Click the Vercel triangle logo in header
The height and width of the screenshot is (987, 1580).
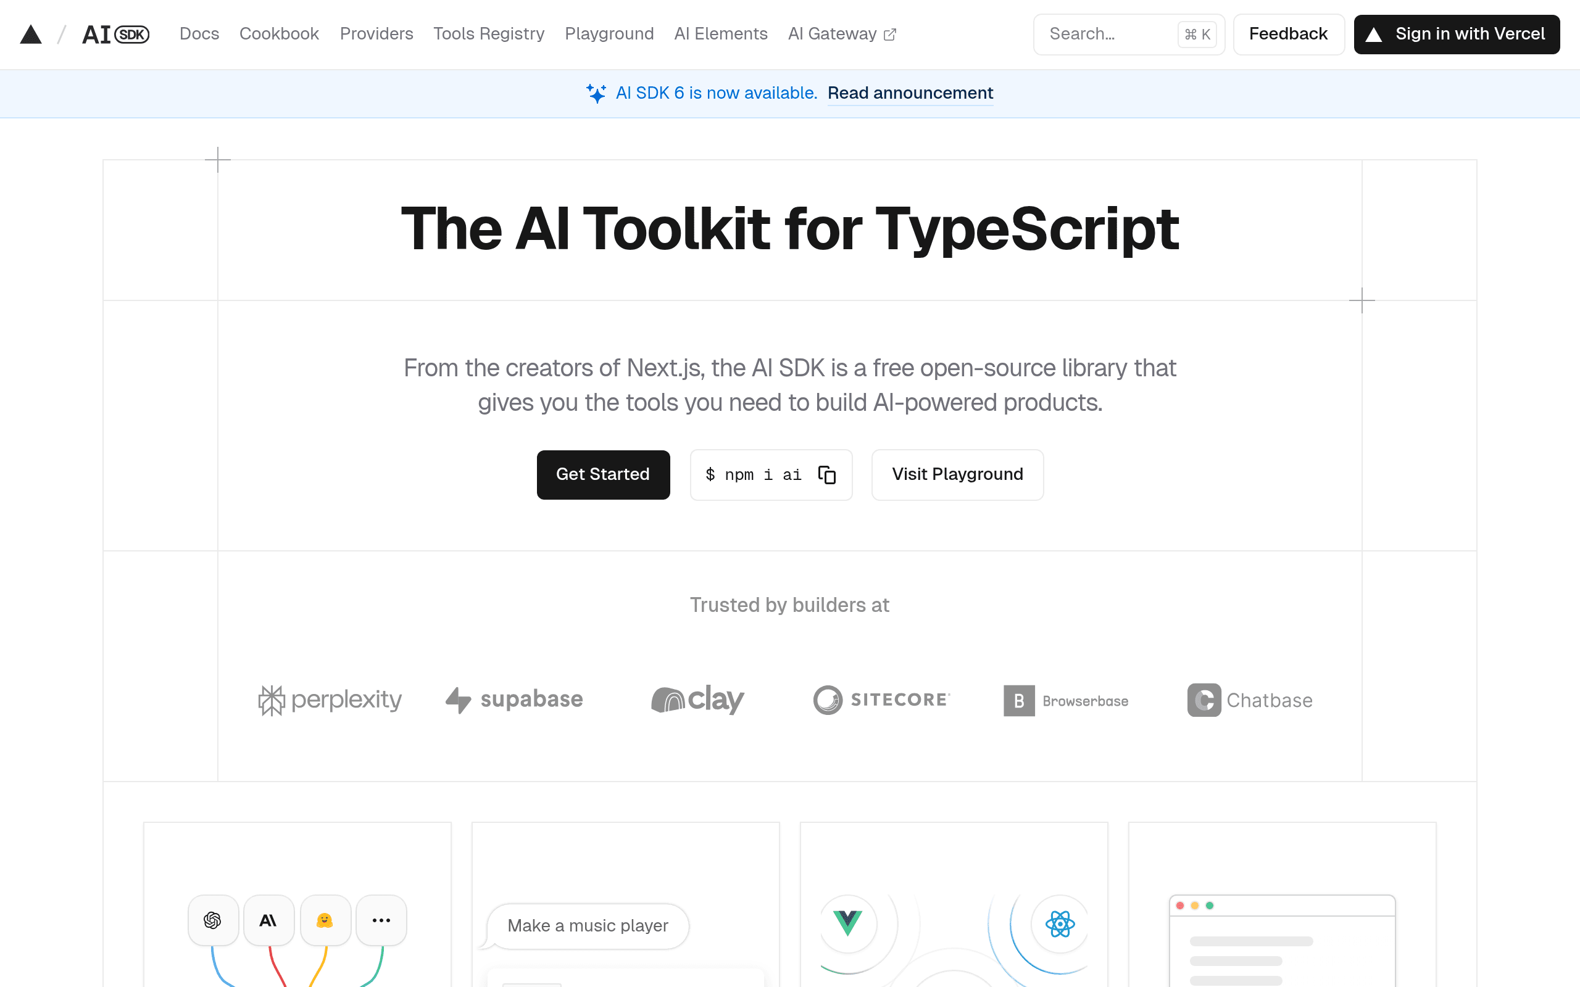tap(31, 34)
